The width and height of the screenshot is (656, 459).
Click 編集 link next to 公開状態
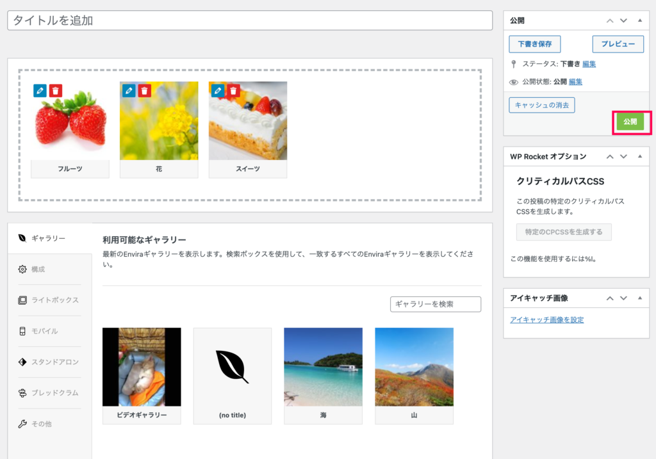[575, 82]
